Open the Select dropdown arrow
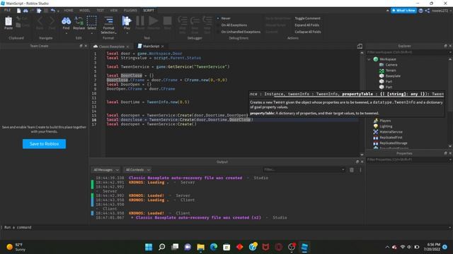453x254 pixels. [x=91, y=33]
